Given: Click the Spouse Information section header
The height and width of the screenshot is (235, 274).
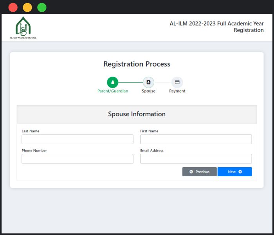Looking at the screenshot, I should (x=137, y=114).
